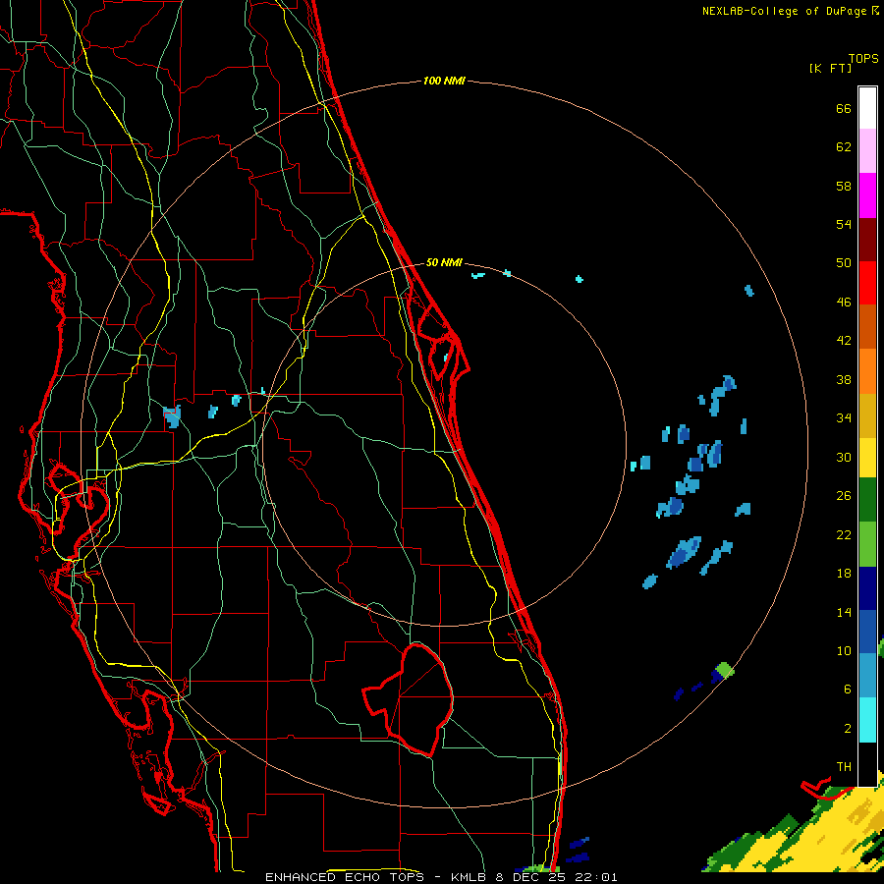Click the legend value '66'
The height and width of the screenshot is (884, 884).
[844, 109]
